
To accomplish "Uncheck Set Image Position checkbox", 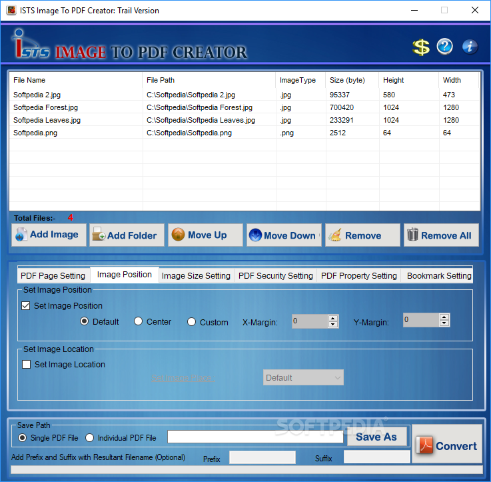I will click(26, 305).
